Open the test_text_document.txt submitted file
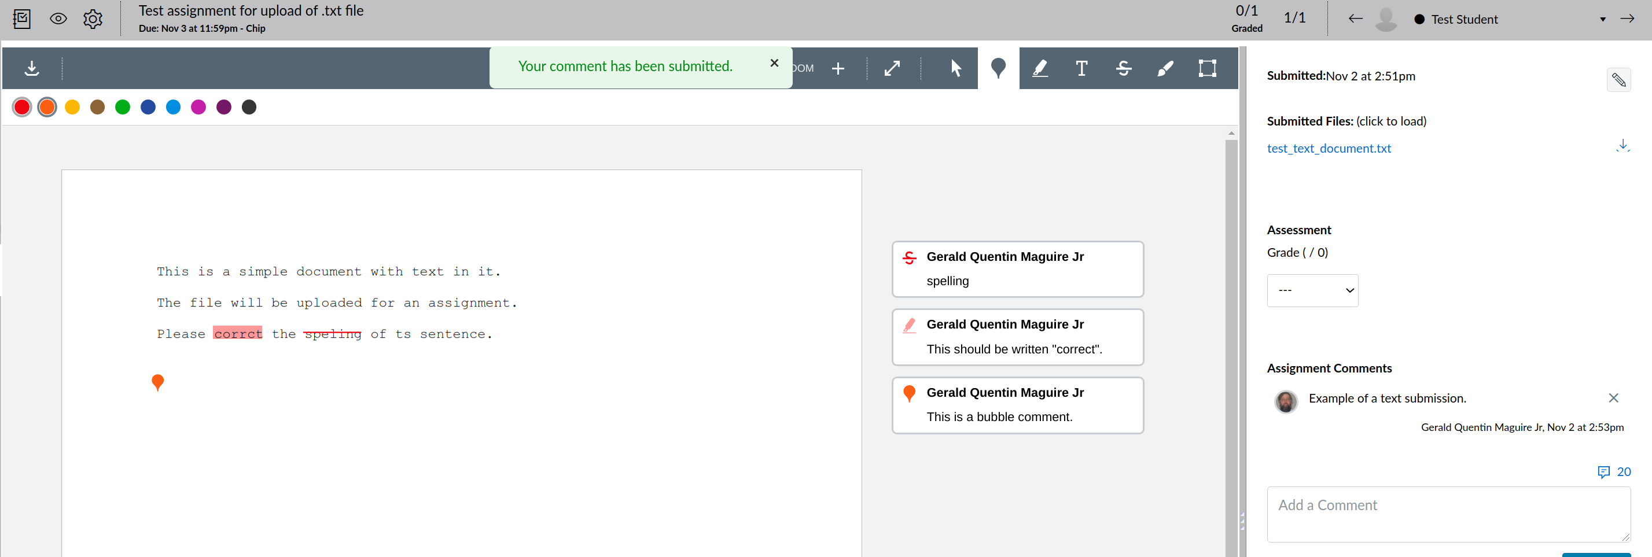Image resolution: width=1652 pixels, height=557 pixels. coord(1328,148)
